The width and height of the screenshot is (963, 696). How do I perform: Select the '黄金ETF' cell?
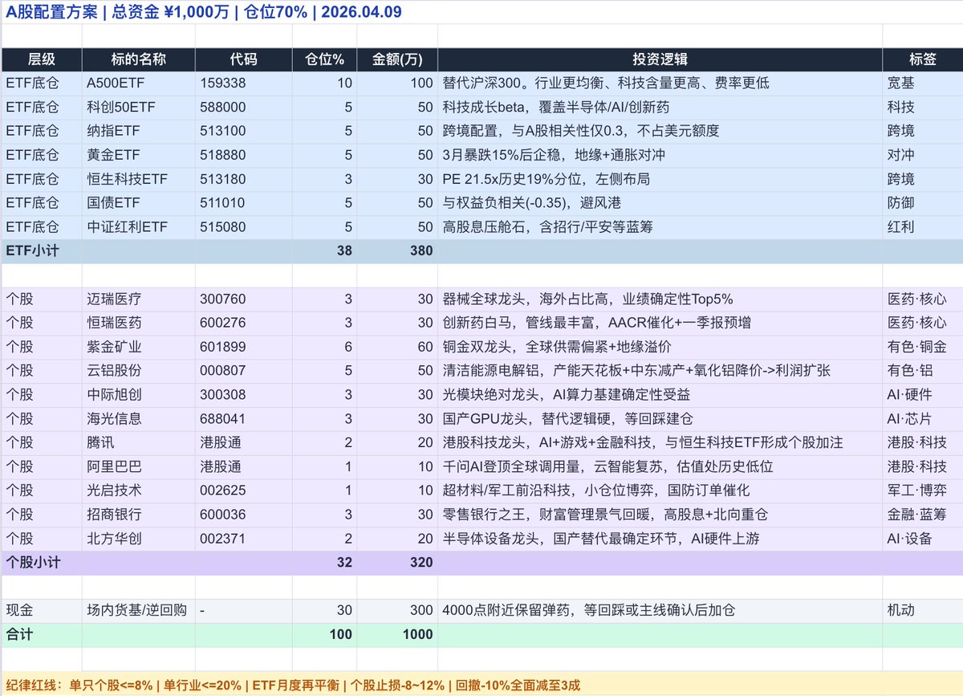pyautogui.click(x=138, y=155)
